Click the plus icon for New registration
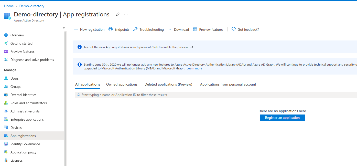 point(76,29)
